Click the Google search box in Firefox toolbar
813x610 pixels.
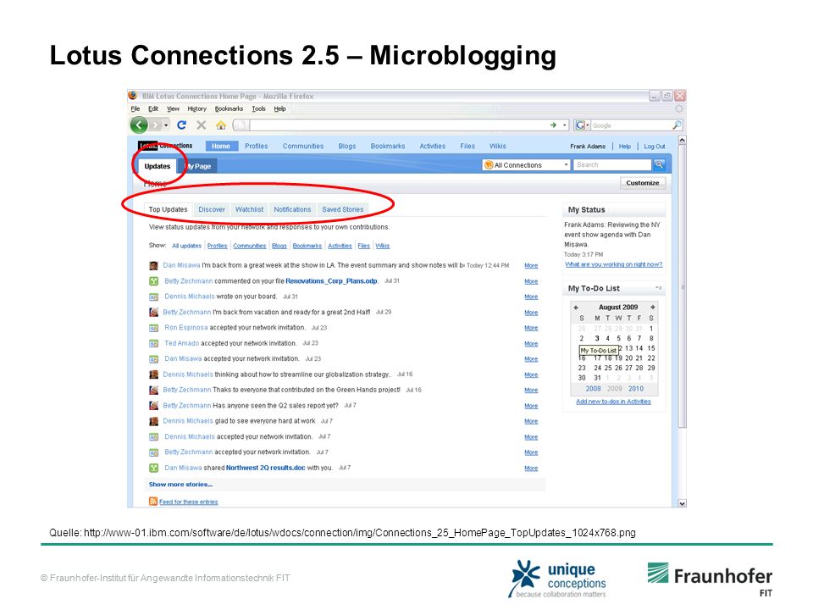(x=631, y=125)
